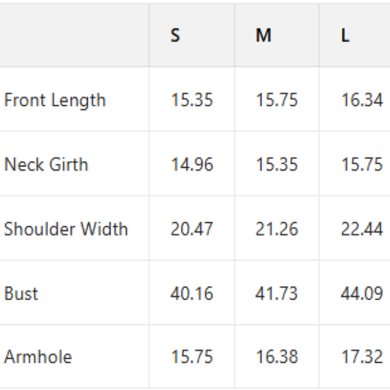Select the Front Length row label

[55, 100]
